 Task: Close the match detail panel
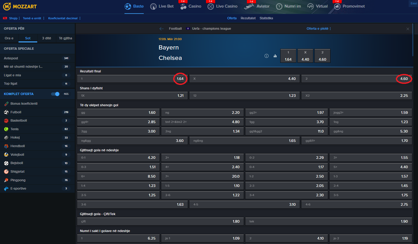pyautogui.click(x=408, y=29)
